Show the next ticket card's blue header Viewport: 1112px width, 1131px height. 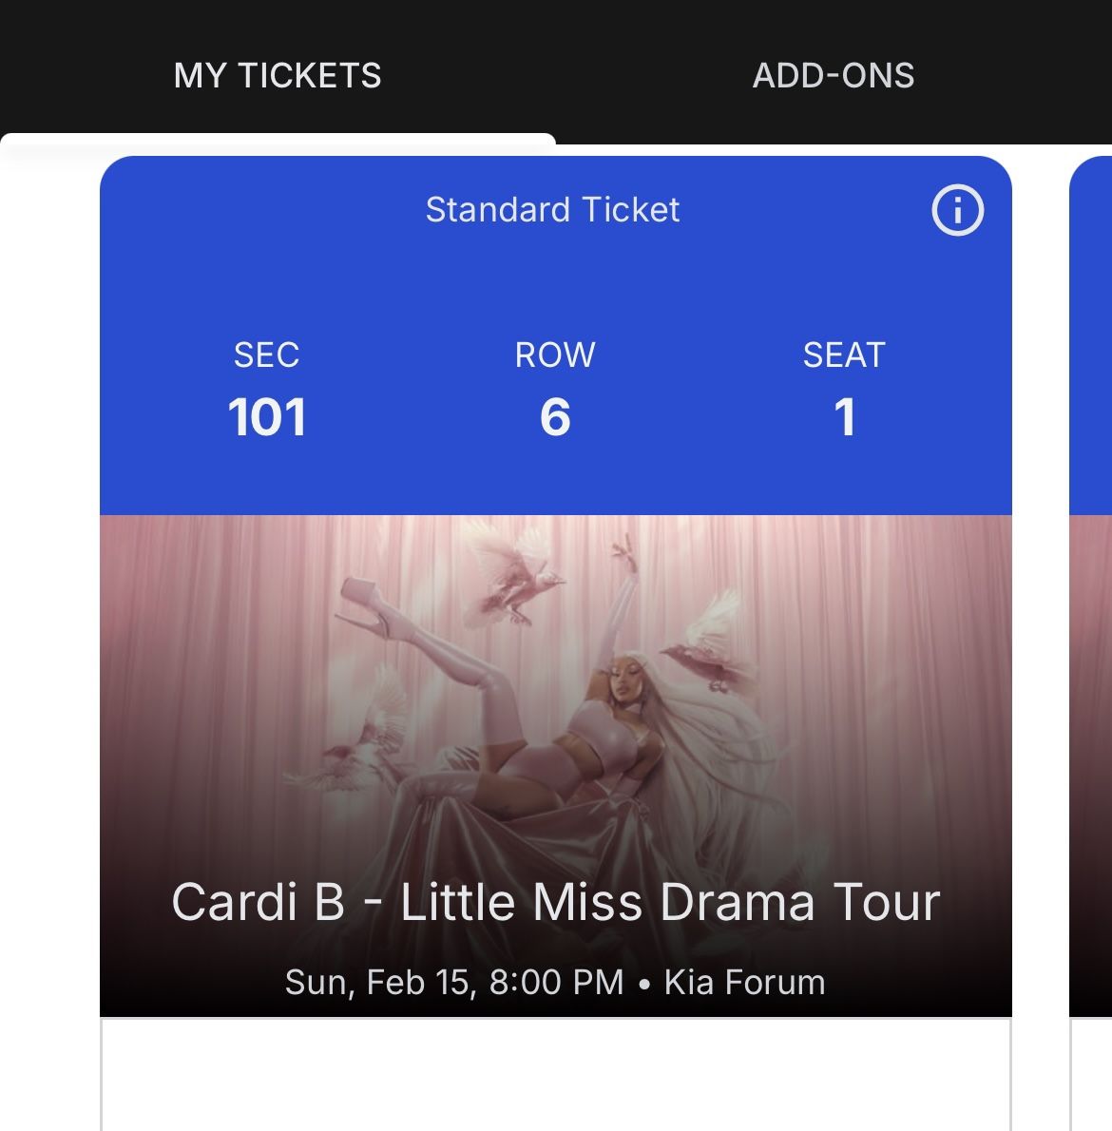coord(1091,333)
